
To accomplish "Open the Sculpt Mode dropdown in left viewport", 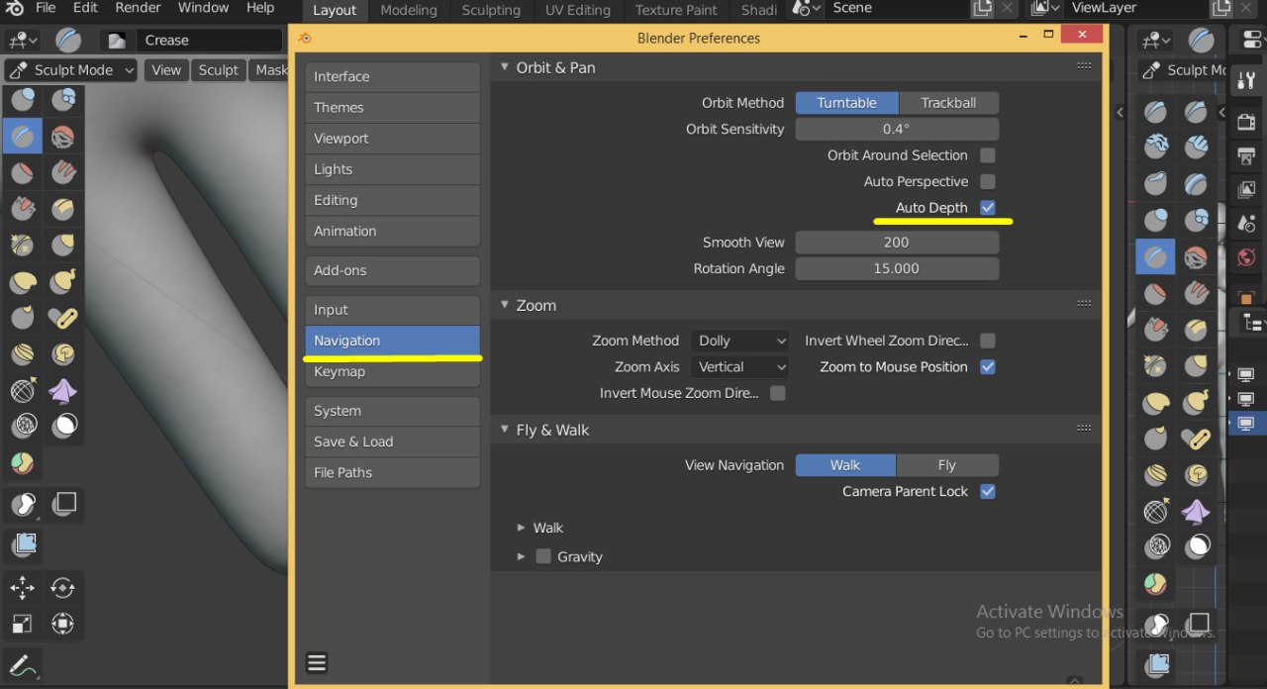I will [x=71, y=70].
